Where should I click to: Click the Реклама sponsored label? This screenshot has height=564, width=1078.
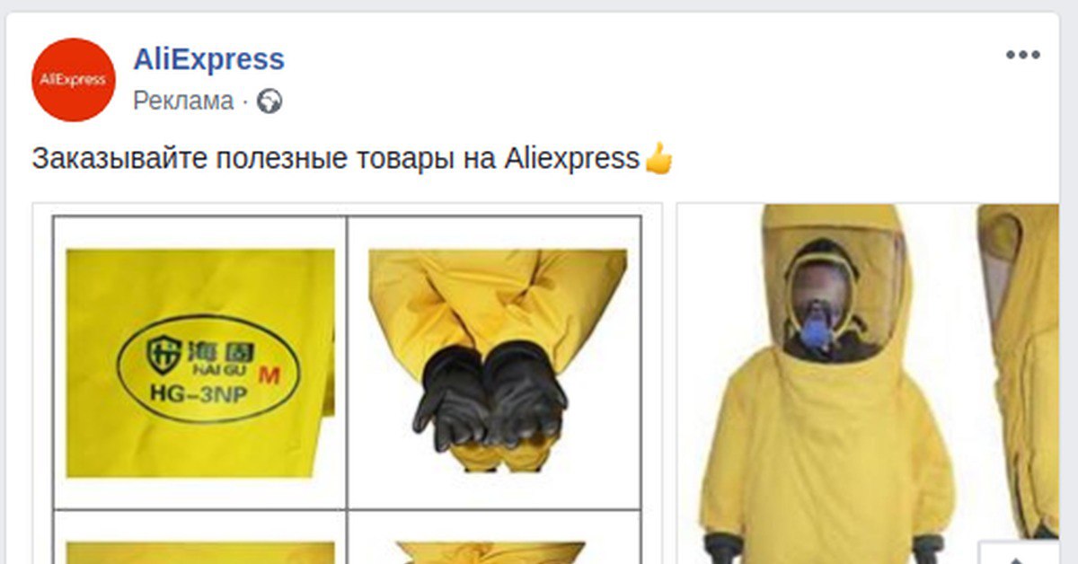[183, 101]
